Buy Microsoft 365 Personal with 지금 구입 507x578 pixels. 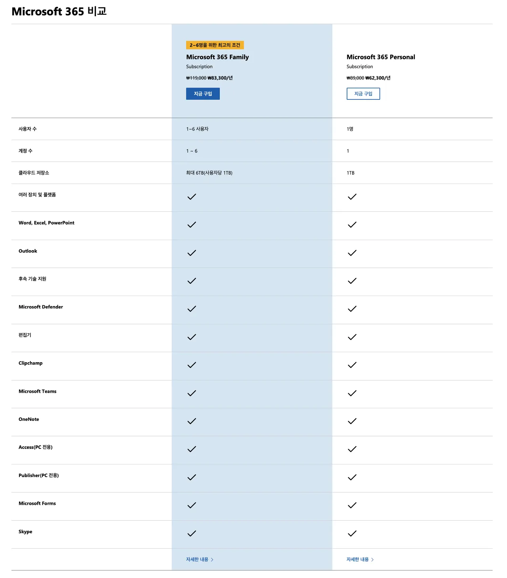tap(363, 94)
